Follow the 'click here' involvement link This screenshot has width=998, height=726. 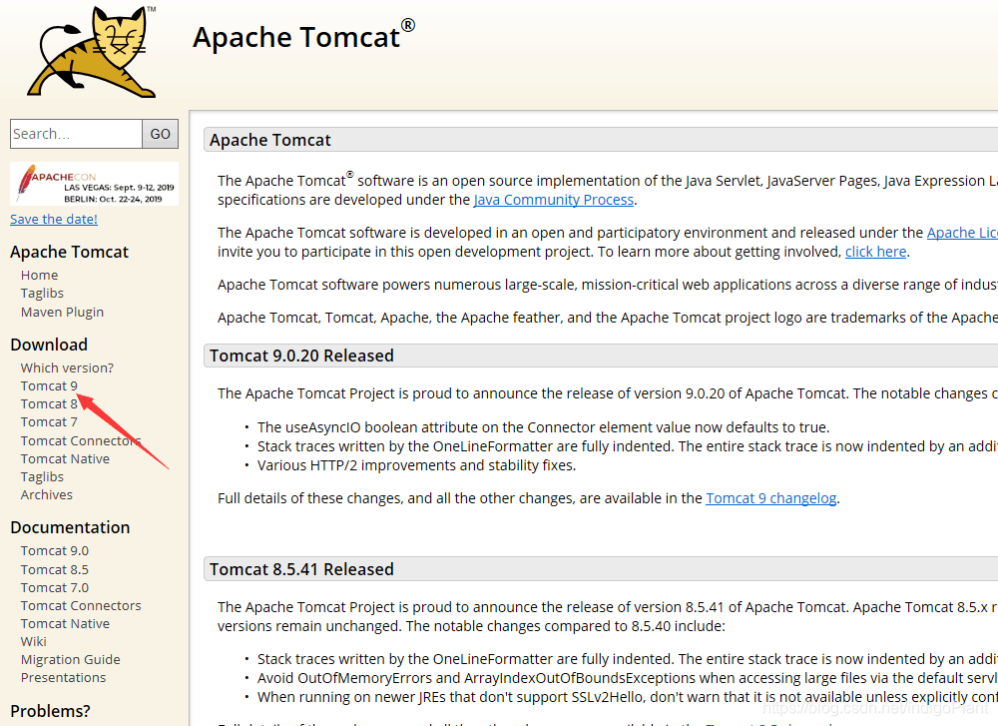click(875, 253)
